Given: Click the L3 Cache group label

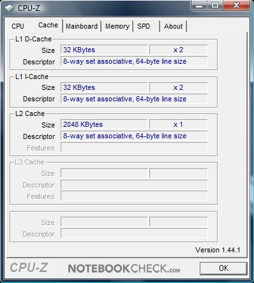Looking at the screenshot, I should (x=29, y=162).
